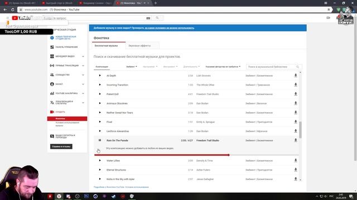Play the track Eternal Structures
This screenshot has height=200, width=357.
[100, 170]
